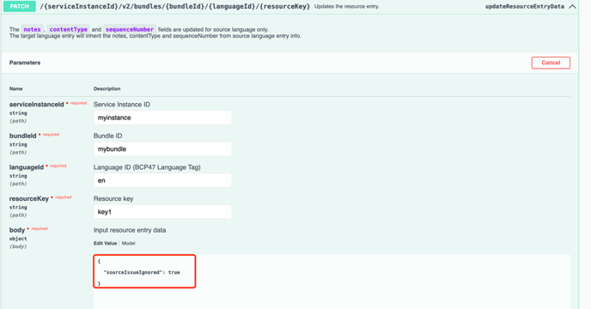591x309 pixels.
Task: Click the languageId input containing en
Action: [x=162, y=180]
